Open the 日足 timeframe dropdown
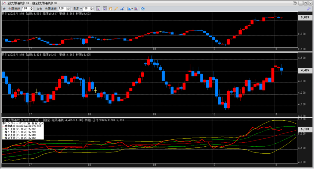This screenshot has width=314, height=169. pyautogui.click(x=77, y=9)
